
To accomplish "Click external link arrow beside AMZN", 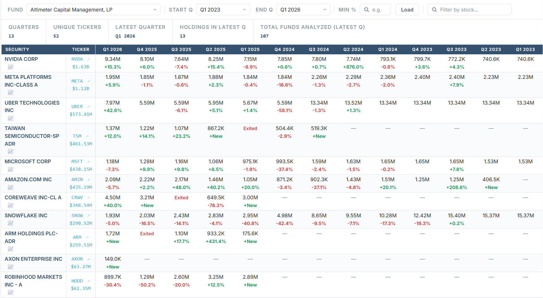I will pyautogui.click(x=89, y=180).
